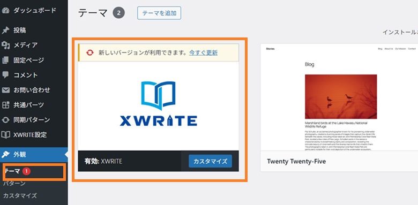Open the XWRITE theme logo thumbnail
This screenshot has width=418, height=205.
tap(158, 106)
